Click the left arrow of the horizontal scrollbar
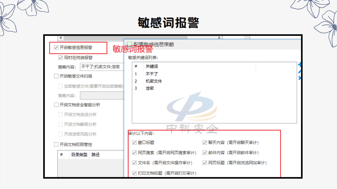337x189 pixels. pos(61,38)
